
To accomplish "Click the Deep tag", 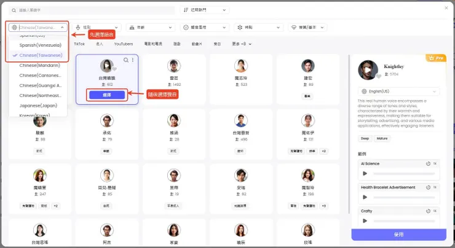I will pos(365,139).
